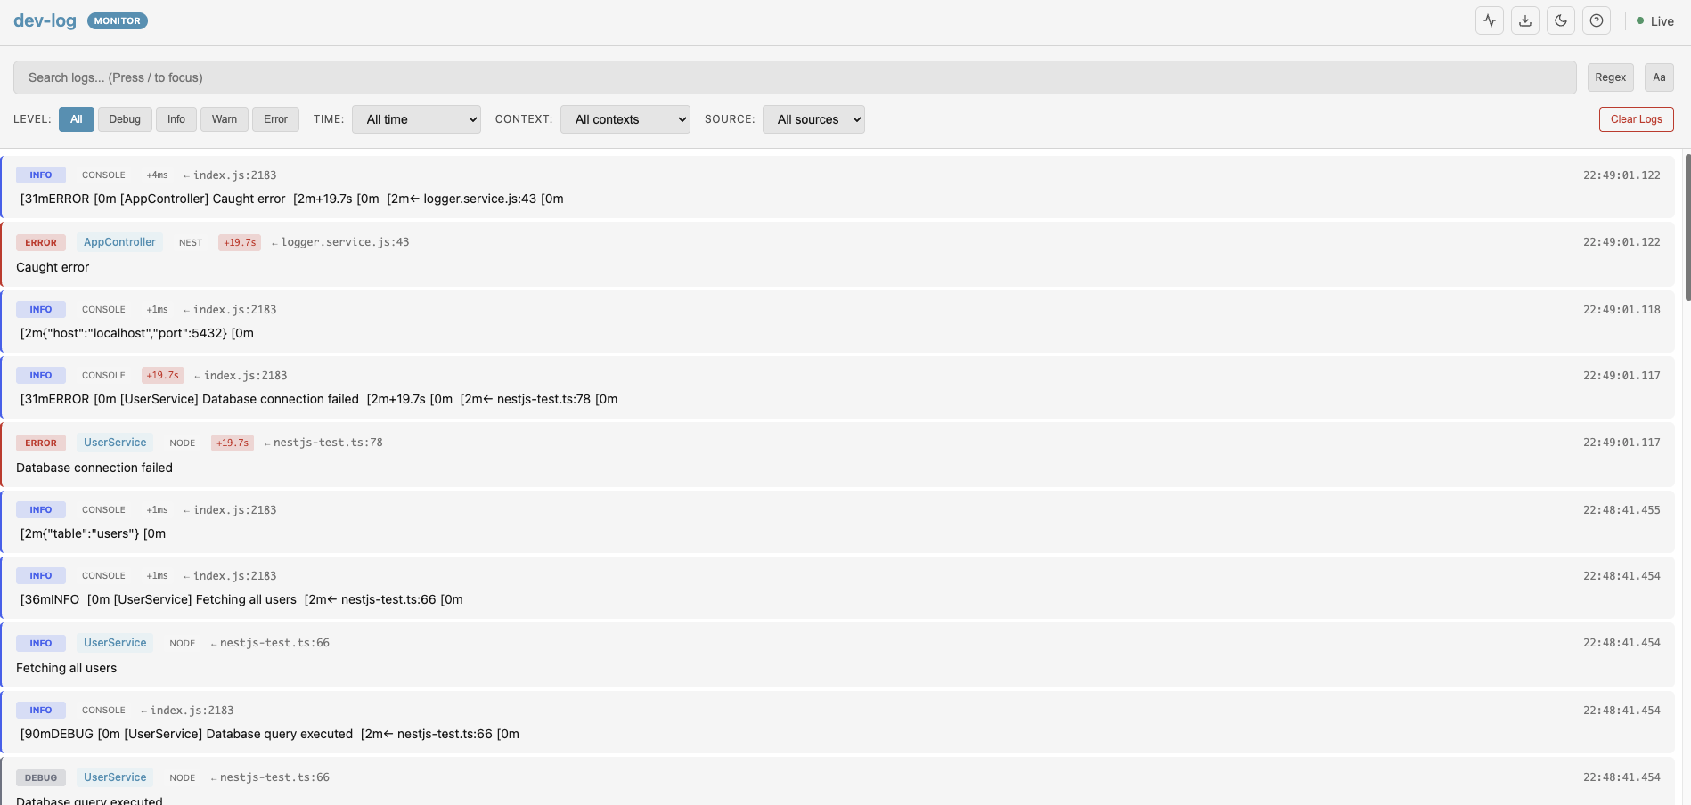Image resolution: width=1691 pixels, height=805 pixels.
Task: Select the All level filter
Action: (x=76, y=118)
